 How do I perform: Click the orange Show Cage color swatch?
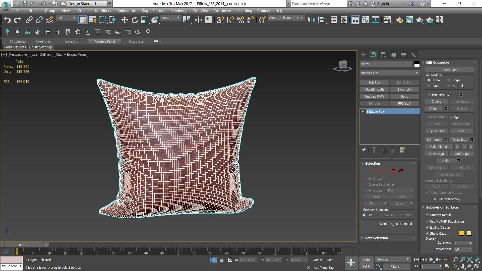point(461,234)
